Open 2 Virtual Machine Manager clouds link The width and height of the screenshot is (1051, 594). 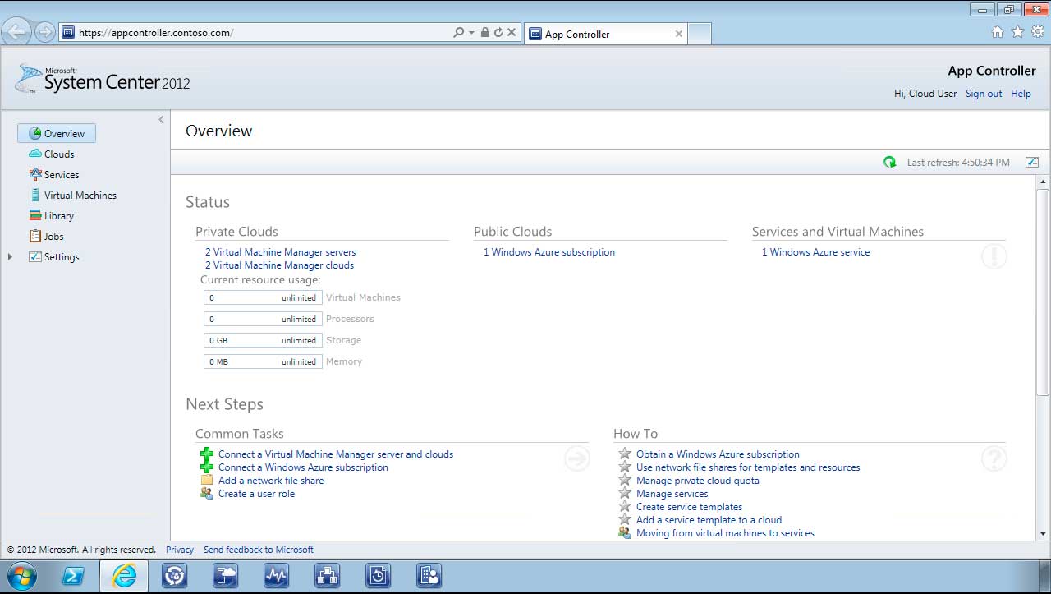[280, 265]
